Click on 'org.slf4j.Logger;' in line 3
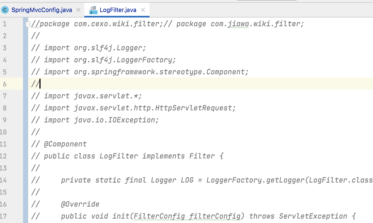The width and height of the screenshot is (373, 223). pos(110,48)
